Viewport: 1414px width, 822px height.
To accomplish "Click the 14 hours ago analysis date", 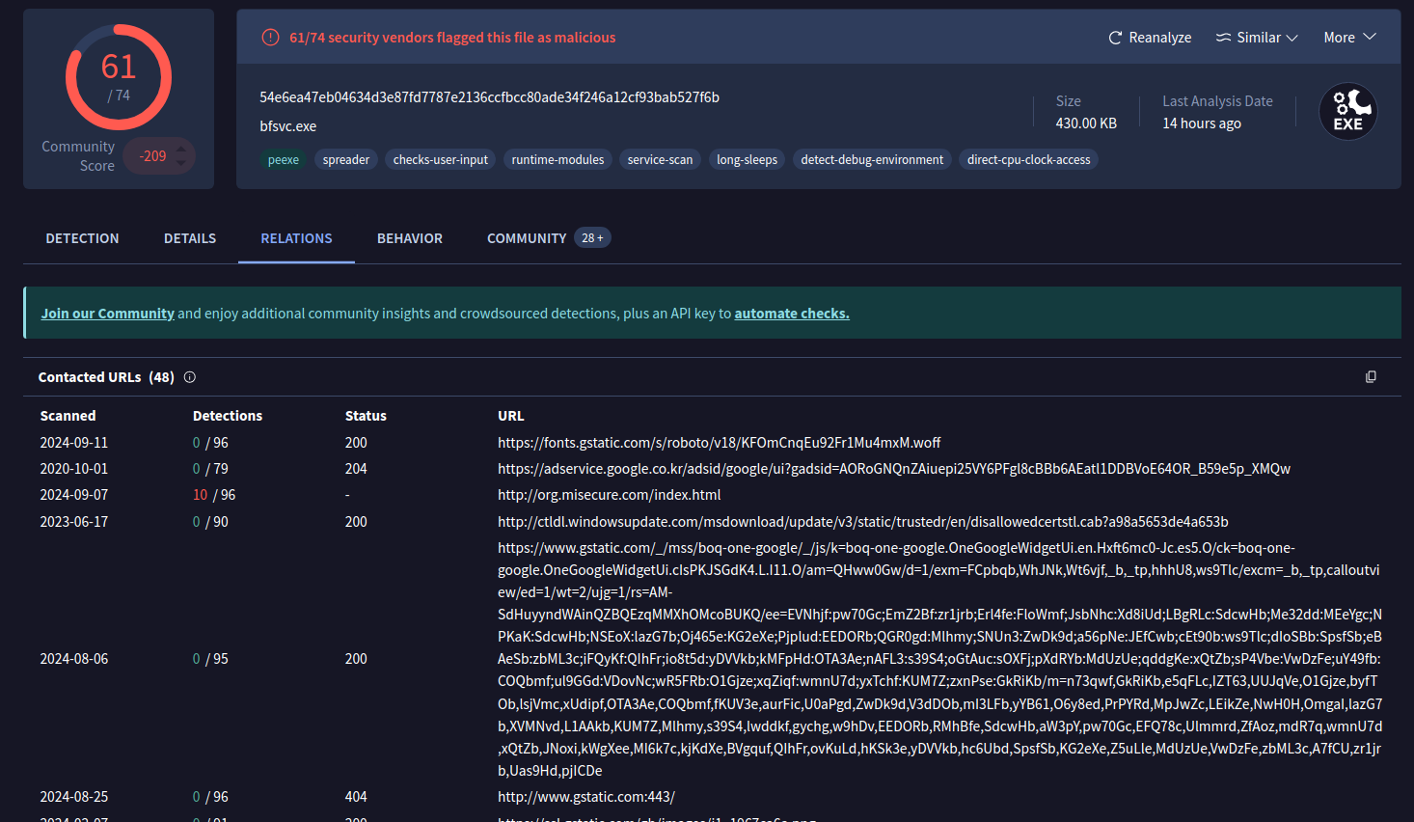I will pyautogui.click(x=1202, y=123).
